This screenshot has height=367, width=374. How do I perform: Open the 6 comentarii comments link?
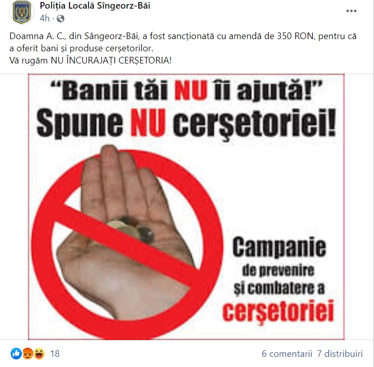pyautogui.click(x=287, y=354)
